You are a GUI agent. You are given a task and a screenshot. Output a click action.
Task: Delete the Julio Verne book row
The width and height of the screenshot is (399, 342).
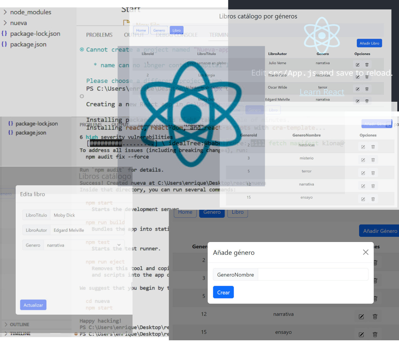[x=367, y=65]
